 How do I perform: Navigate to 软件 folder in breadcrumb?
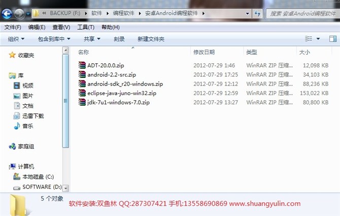97,14
